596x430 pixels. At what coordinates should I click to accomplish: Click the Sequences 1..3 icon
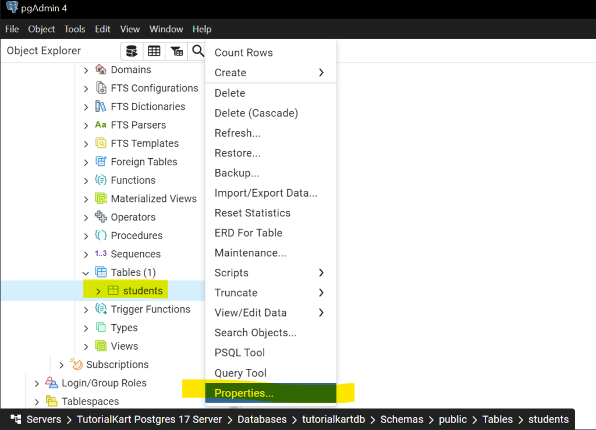click(101, 253)
